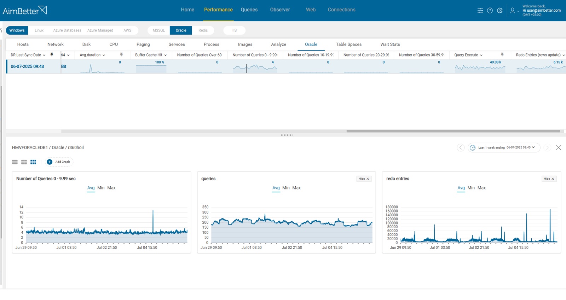Hide the queries graph
The width and height of the screenshot is (566, 300).
(364, 179)
